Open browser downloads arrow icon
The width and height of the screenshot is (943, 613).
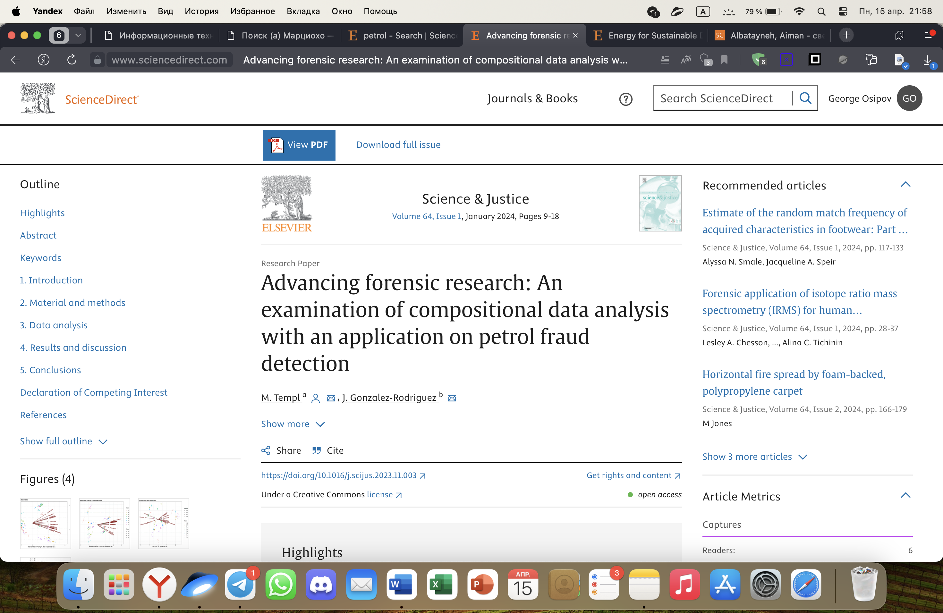[x=928, y=60]
